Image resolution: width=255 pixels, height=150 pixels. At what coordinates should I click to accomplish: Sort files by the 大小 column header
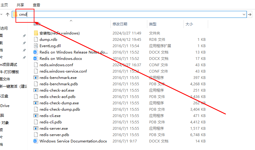pyautogui.click(x=189, y=24)
